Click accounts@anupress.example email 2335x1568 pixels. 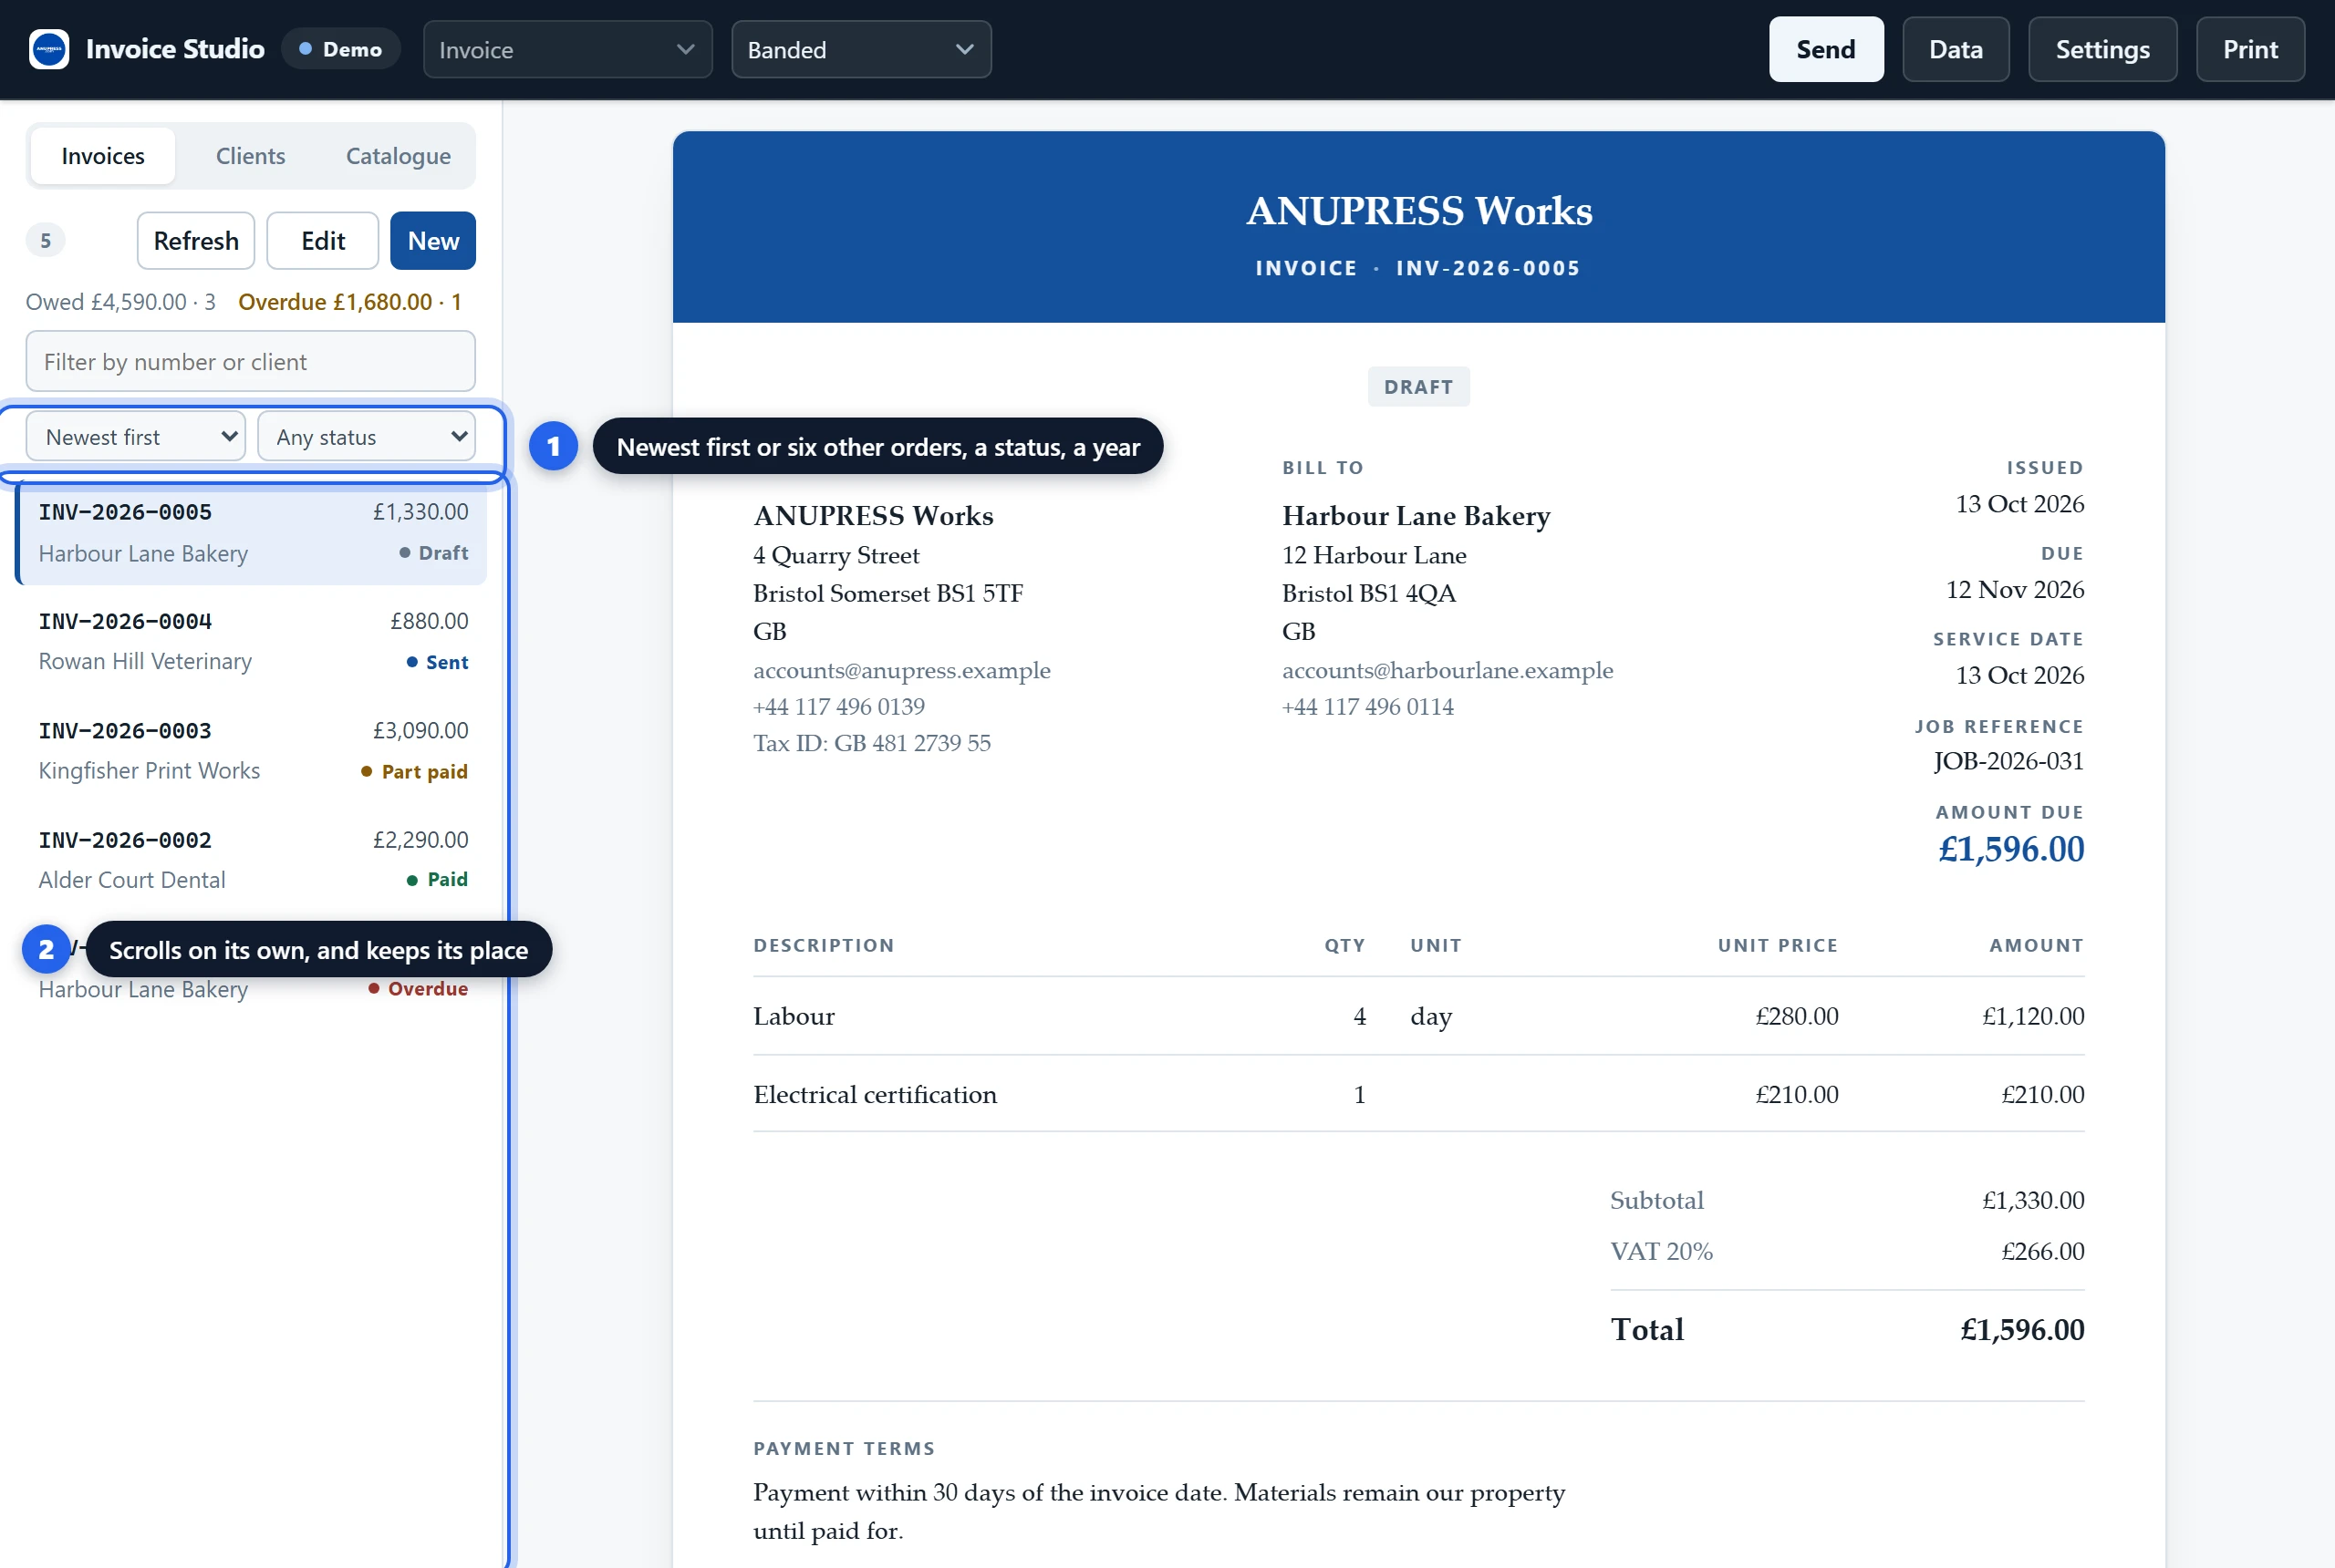click(x=901, y=670)
